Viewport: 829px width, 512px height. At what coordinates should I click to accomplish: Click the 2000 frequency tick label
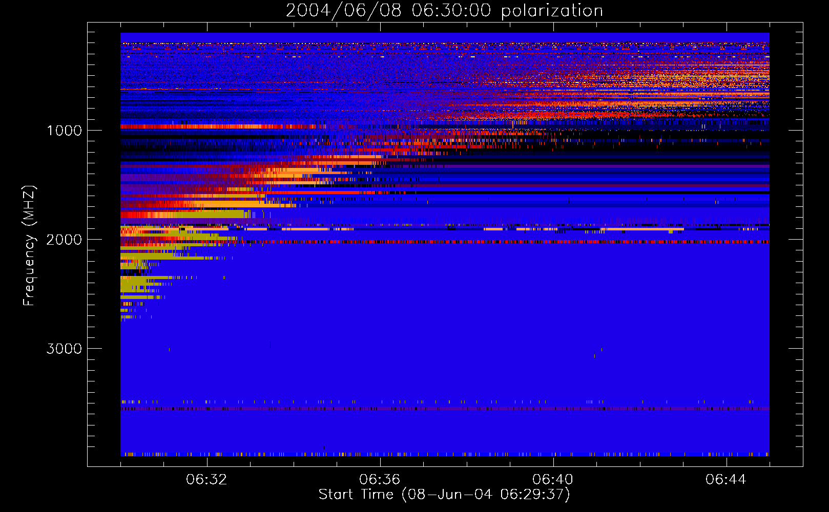pos(64,240)
